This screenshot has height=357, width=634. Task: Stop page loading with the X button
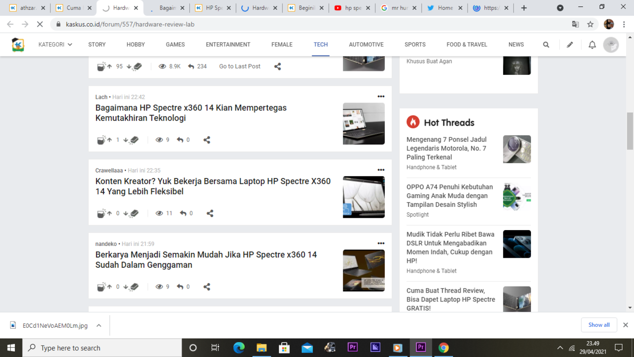40,24
